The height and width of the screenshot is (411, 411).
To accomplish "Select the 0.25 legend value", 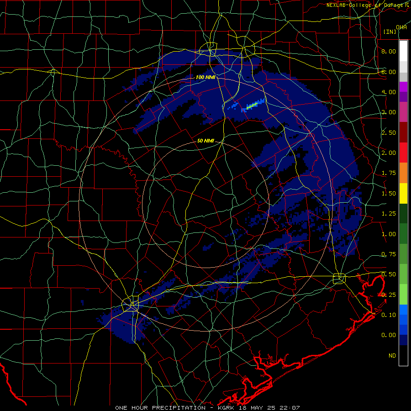I will [x=389, y=295].
